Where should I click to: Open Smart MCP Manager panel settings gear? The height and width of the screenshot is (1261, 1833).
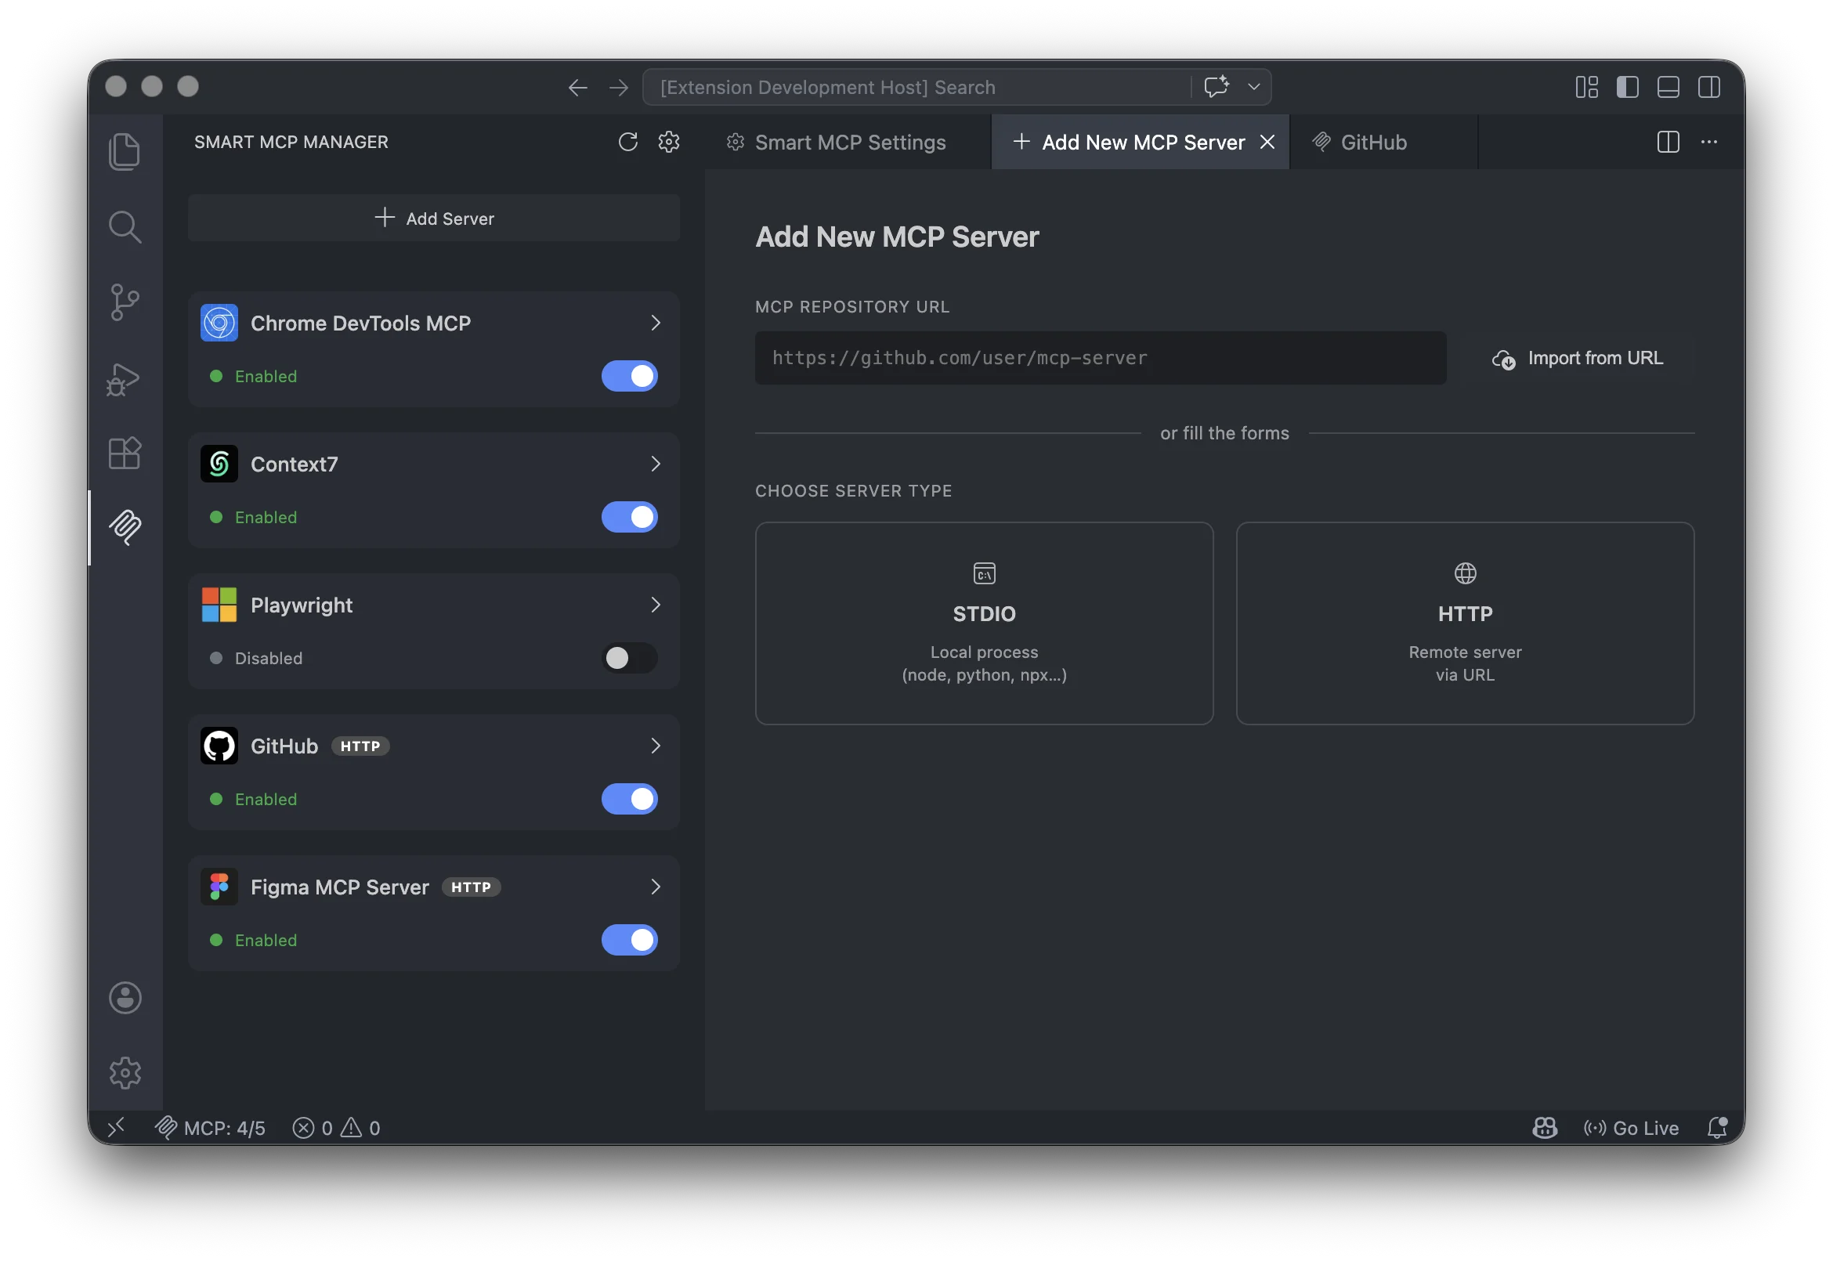pos(668,143)
